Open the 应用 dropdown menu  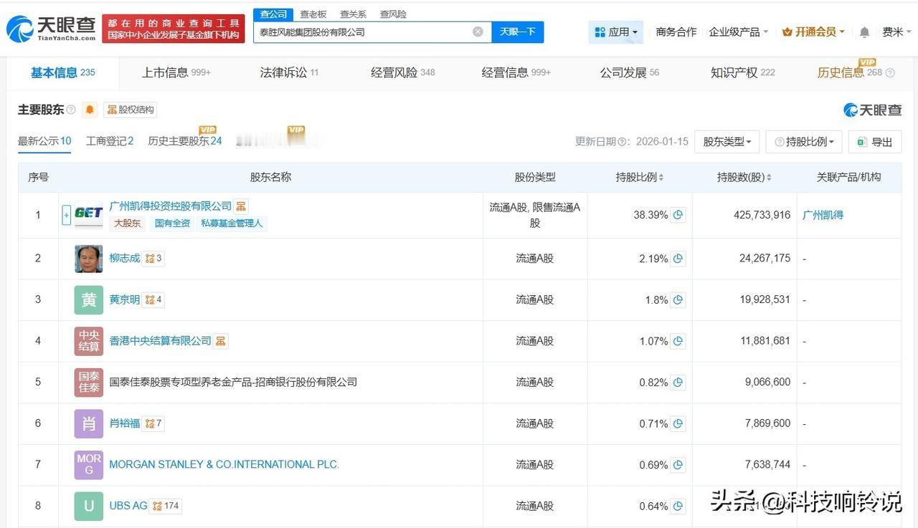616,32
